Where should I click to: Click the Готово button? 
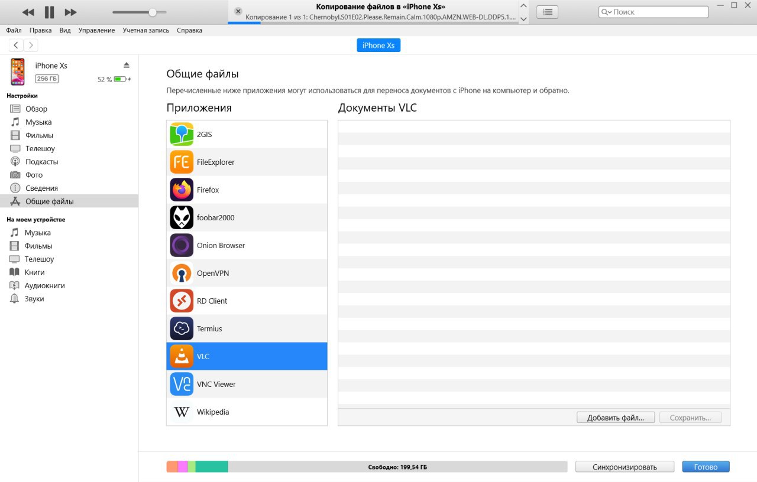coord(706,467)
